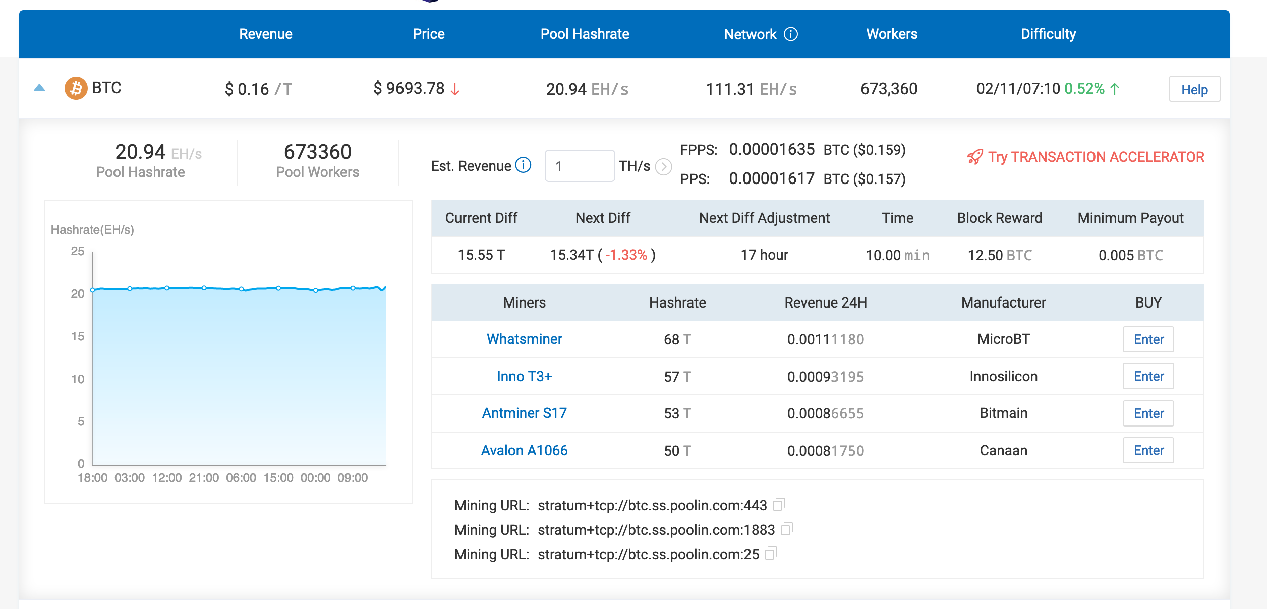1267x609 pixels.
Task: Click the 15.55 T current diff value
Action: (481, 255)
